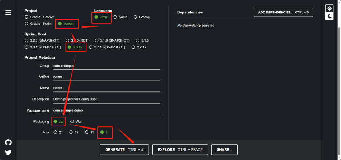Click the page vertical scrollbar
The height and width of the screenshot is (160, 341).
[339, 91]
